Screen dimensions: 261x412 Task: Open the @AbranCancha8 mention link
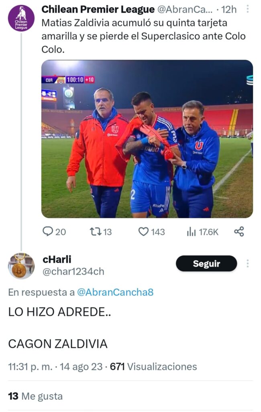(x=115, y=292)
